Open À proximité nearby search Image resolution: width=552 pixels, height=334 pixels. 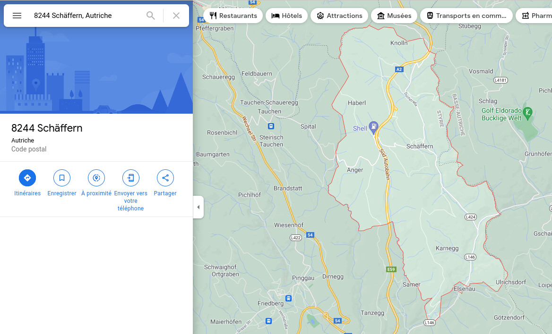click(96, 178)
